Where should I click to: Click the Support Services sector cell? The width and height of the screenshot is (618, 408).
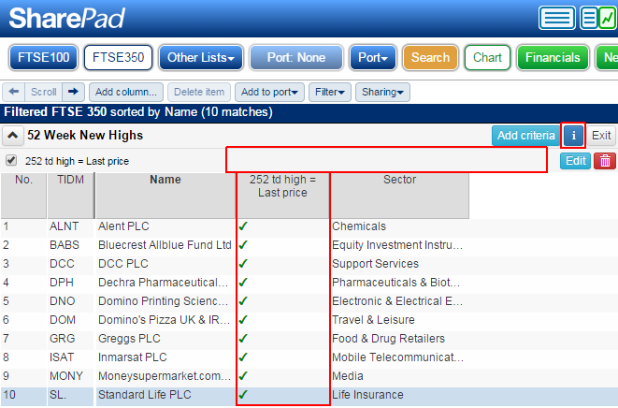(375, 264)
